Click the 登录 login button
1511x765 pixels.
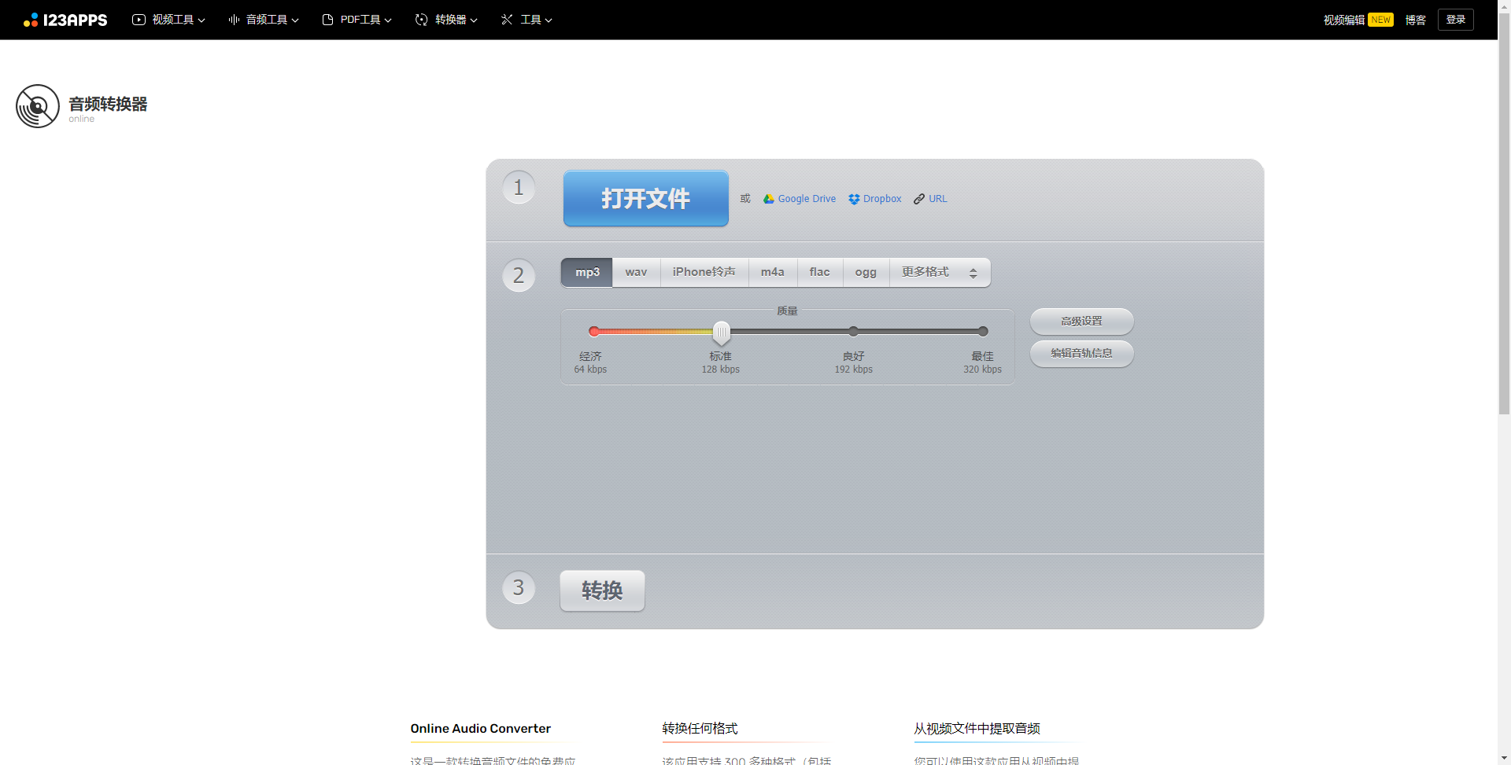pos(1456,20)
